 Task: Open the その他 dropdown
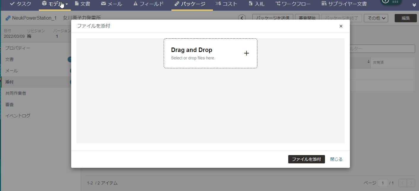point(376,18)
